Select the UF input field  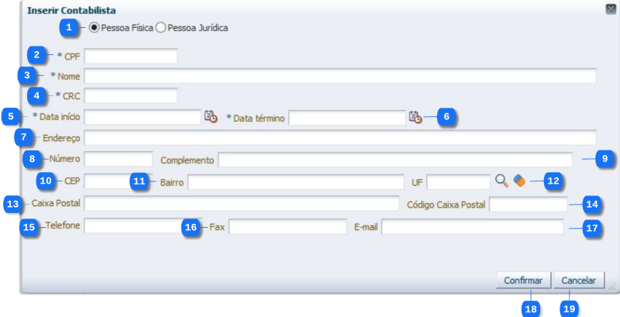click(459, 182)
